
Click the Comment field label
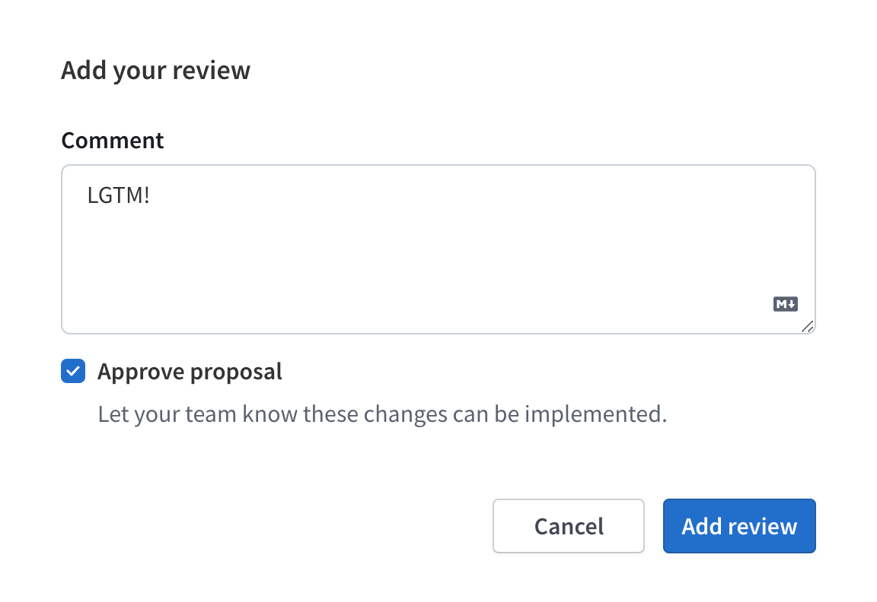tap(112, 140)
